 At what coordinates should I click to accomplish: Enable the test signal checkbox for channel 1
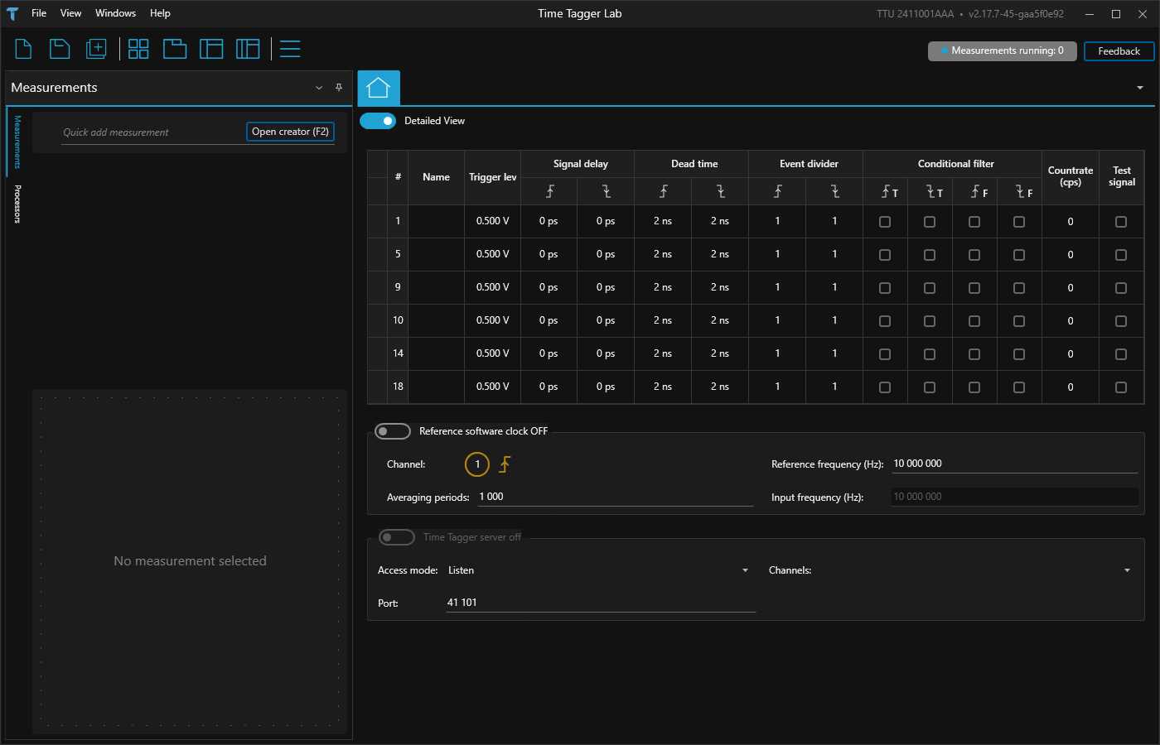point(1121,222)
